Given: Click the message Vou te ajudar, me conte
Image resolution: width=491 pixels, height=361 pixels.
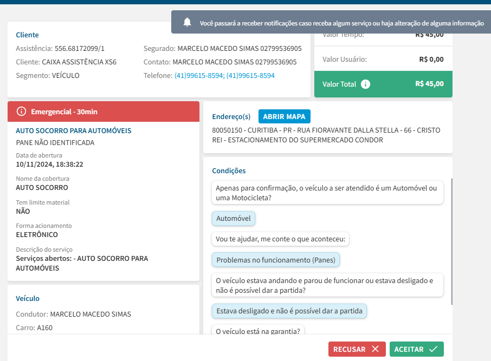Looking at the screenshot, I should (280, 239).
